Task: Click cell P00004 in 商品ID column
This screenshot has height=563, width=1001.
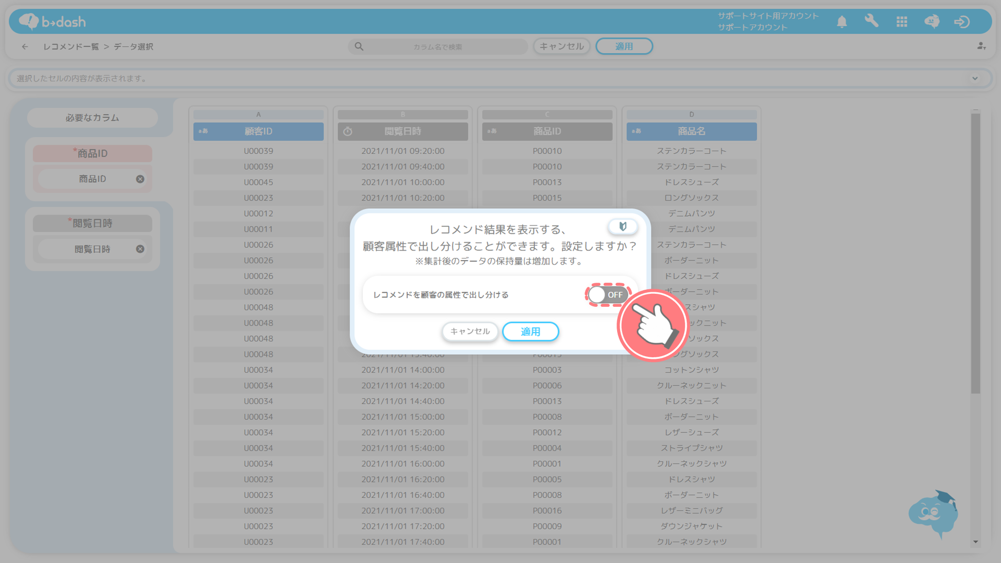Action: click(547, 448)
